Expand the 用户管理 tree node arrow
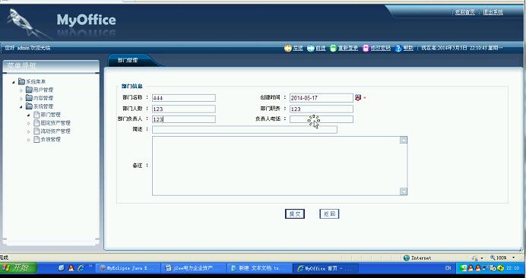 coord(21,90)
